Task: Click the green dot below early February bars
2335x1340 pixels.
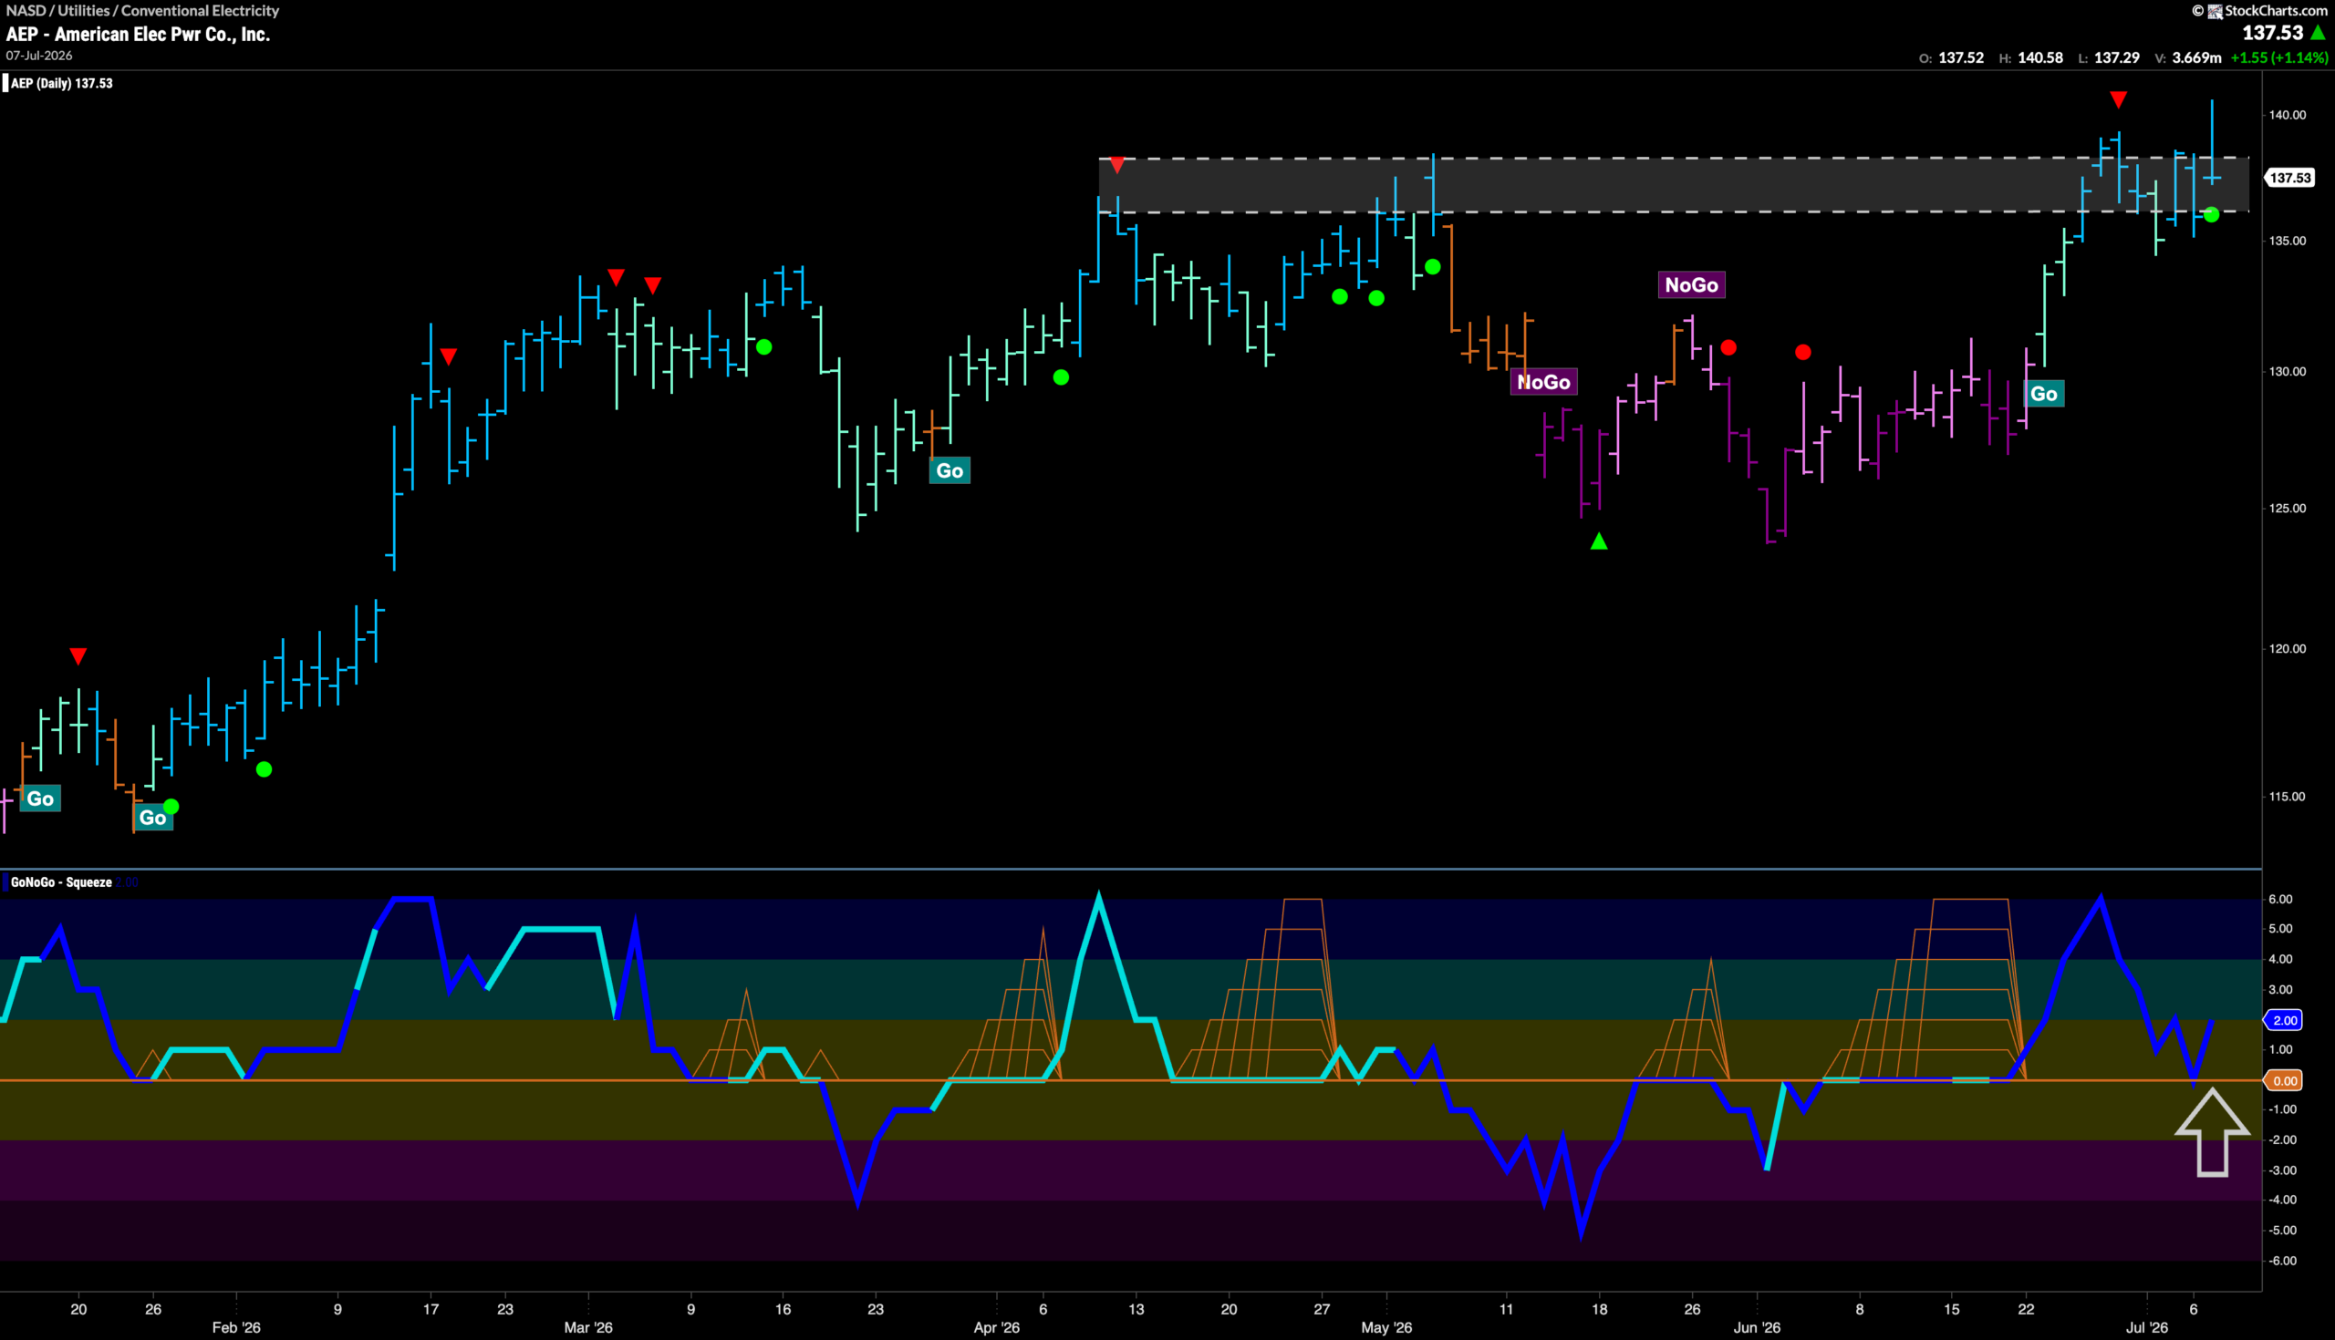Action: pyautogui.click(x=264, y=768)
